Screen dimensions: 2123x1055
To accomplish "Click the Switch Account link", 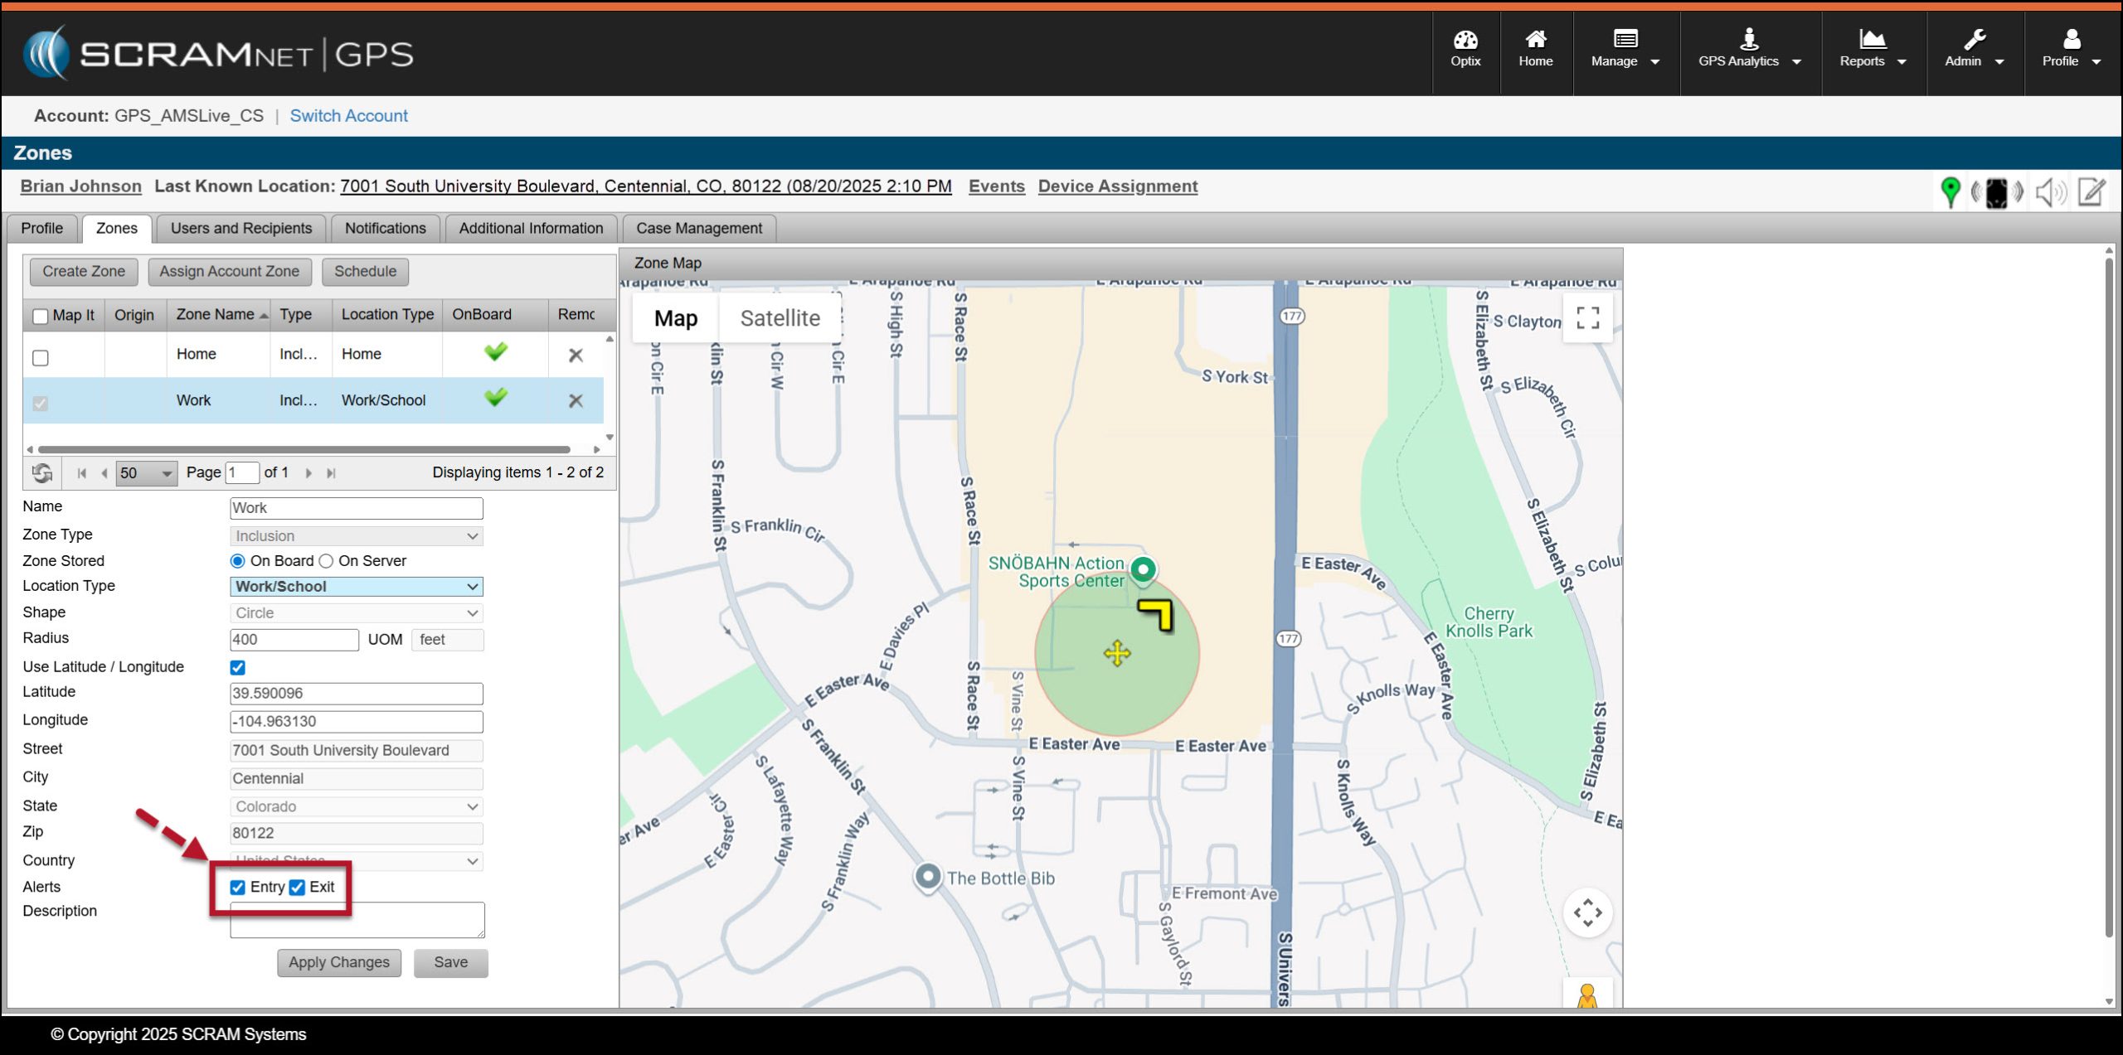I will pos(348,116).
